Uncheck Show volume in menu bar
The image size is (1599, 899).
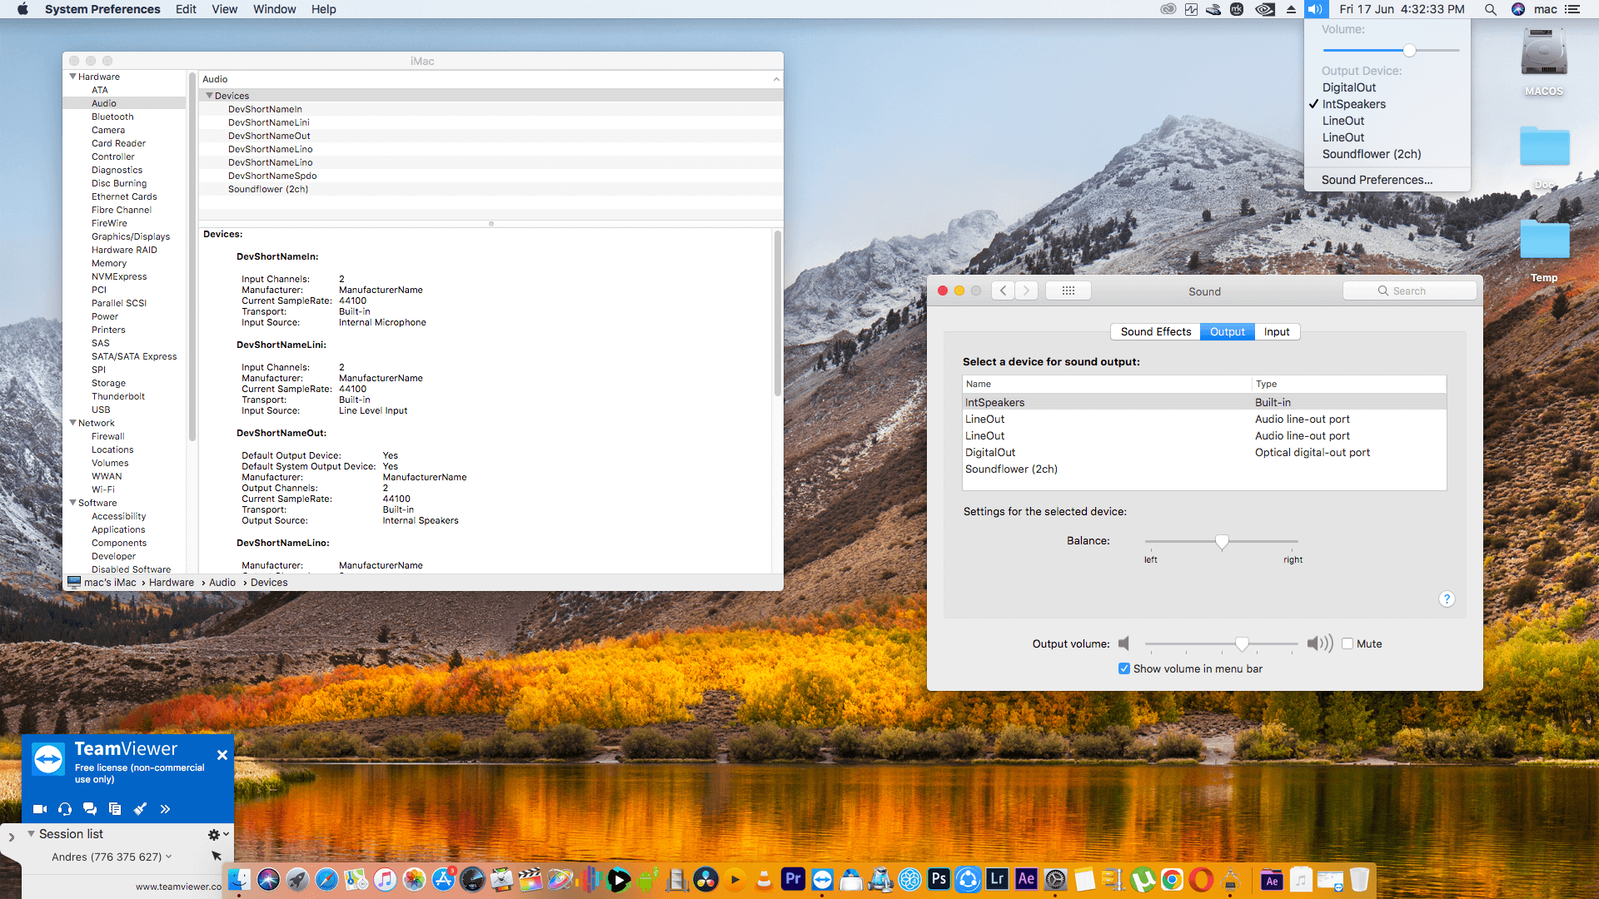tap(1124, 668)
